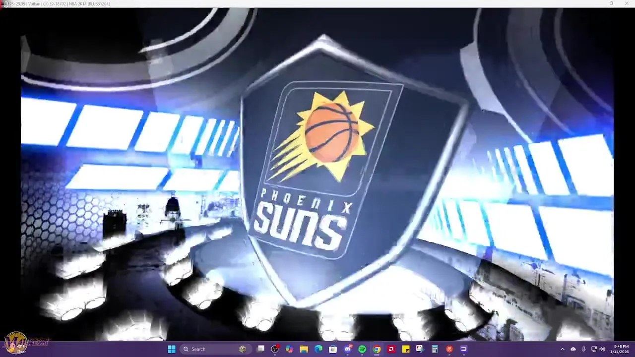Launch Snipping Tool from the taskbar
The height and width of the screenshot is (357, 635).
[x=420, y=349]
